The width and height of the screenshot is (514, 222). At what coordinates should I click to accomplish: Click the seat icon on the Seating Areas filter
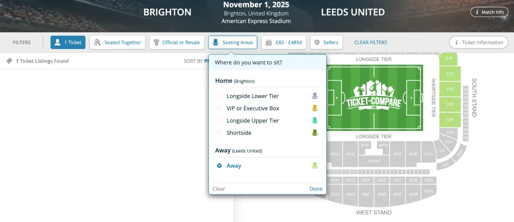(215, 42)
